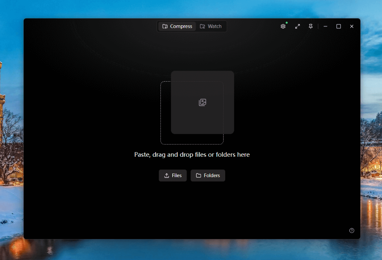Click the green update dot near settings
This screenshot has height=260, width=382.
tap(287, 23)
